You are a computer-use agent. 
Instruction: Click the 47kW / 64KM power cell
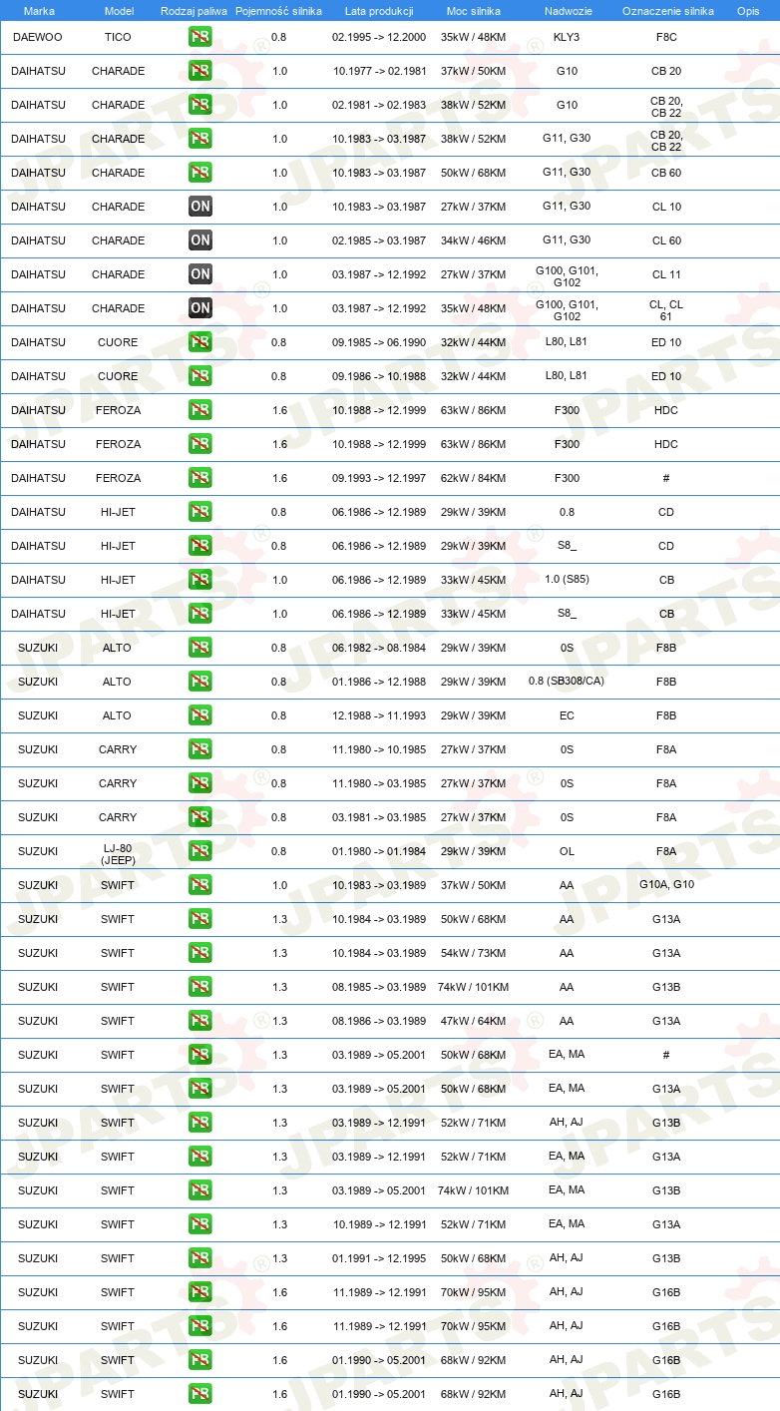coord(474,1021)
